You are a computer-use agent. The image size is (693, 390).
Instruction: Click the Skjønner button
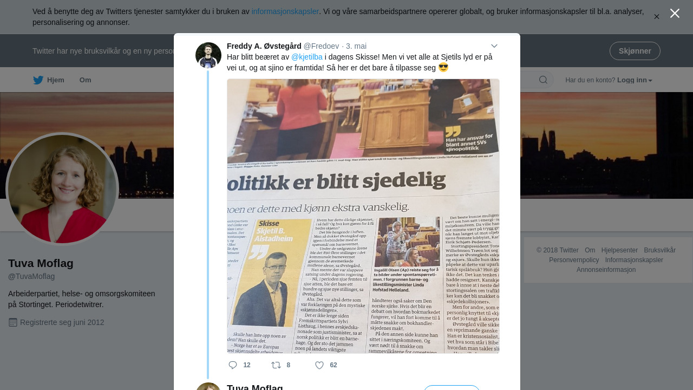635,51
